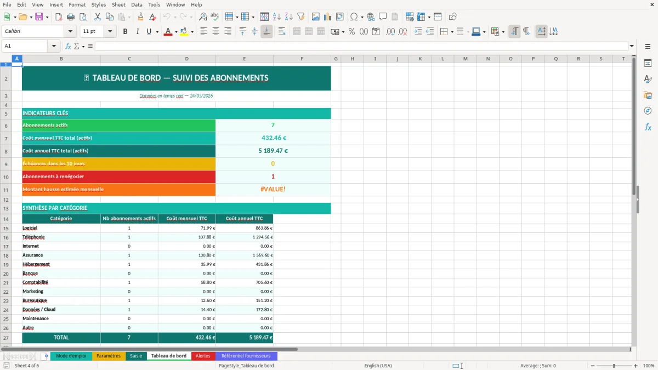Open the Data menu
The image size is (658, 370).
[x=137, y=4]
